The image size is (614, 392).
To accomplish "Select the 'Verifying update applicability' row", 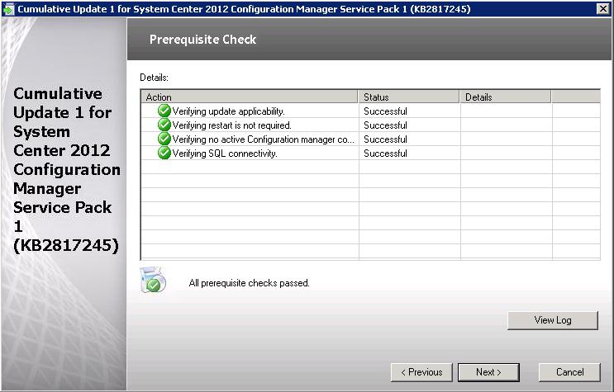I will point(228,111).
